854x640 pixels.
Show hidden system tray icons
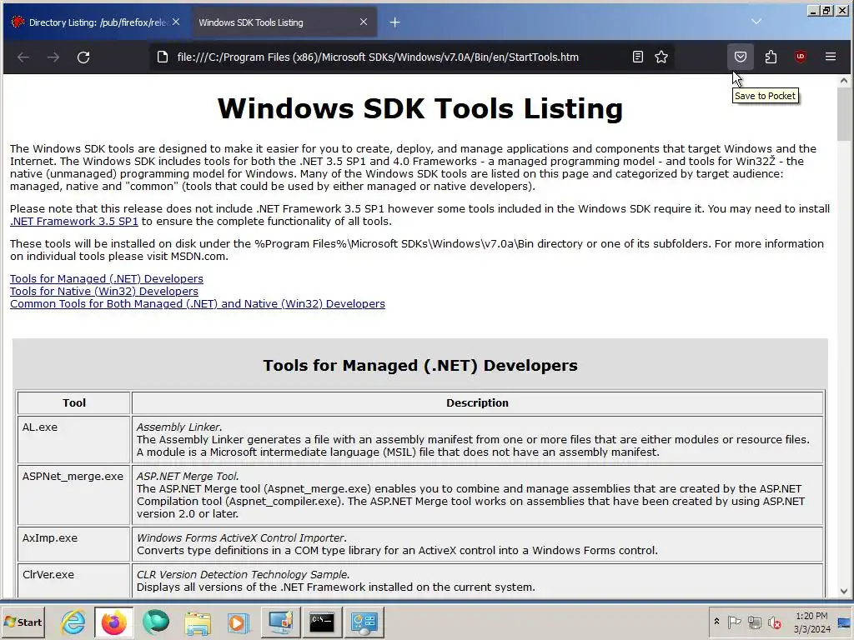(716, 622)
